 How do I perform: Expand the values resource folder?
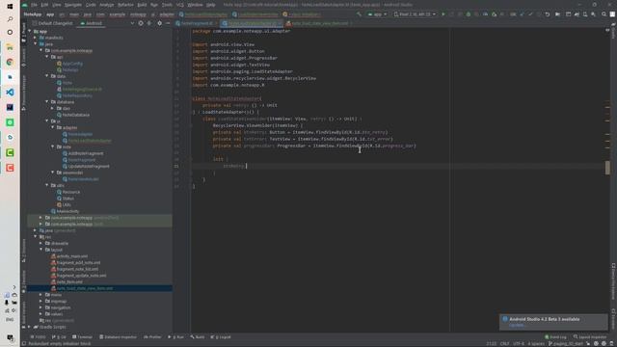click(x=41, y=314)
